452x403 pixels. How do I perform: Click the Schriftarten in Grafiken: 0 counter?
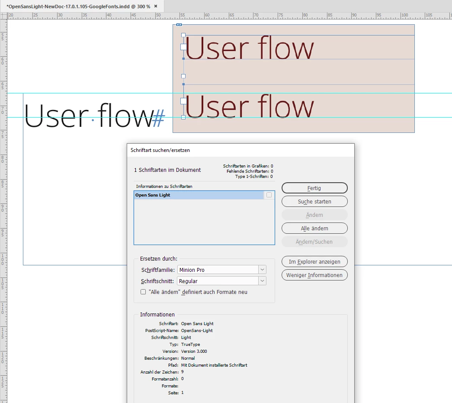[248, 166]
